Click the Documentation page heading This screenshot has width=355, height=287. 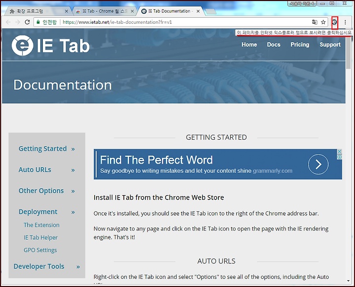click(63, 85)
